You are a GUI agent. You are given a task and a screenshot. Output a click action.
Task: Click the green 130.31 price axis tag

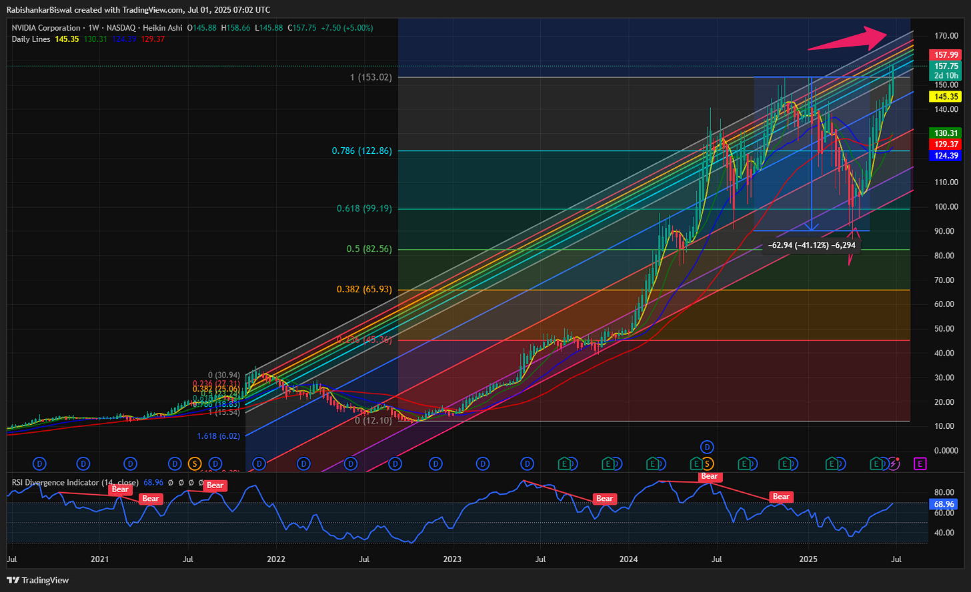pos(946,133)
